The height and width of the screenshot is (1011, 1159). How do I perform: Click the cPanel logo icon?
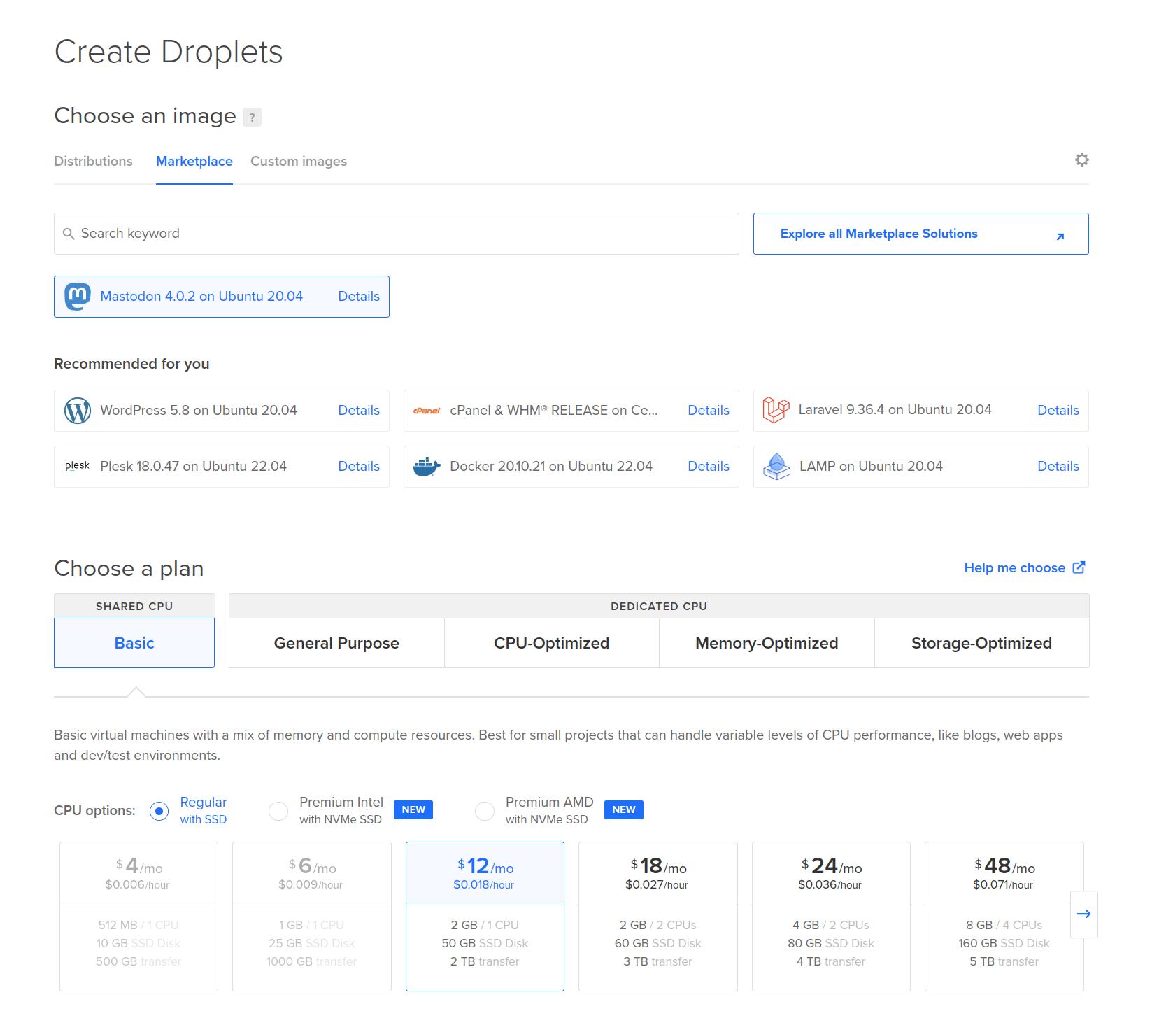427,411
